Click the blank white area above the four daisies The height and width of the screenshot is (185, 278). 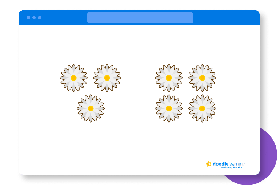point(186,45)
